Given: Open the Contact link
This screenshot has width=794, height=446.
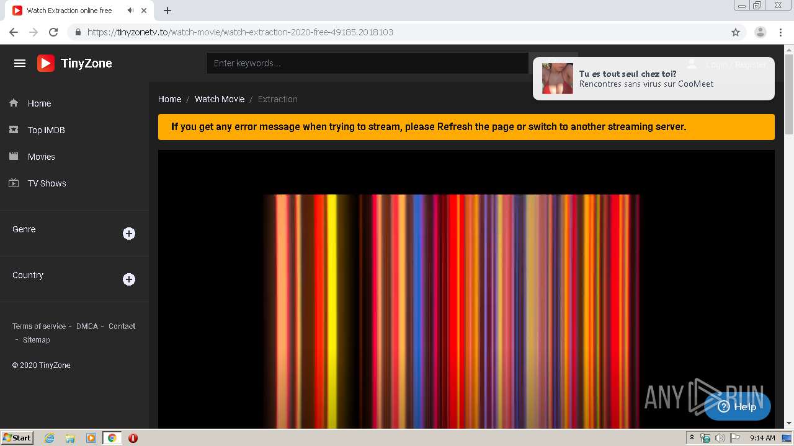Looking at the screenshot, I should click(122, 326).
